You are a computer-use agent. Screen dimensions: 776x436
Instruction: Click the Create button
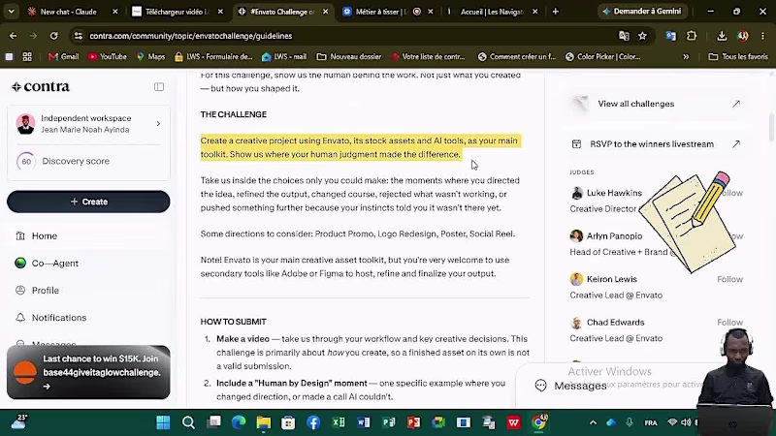88,202
